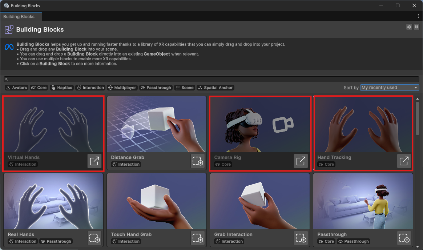Add Passthrough block to scene
This screenshot has height=250, width=423.
(x=404, y=238)
